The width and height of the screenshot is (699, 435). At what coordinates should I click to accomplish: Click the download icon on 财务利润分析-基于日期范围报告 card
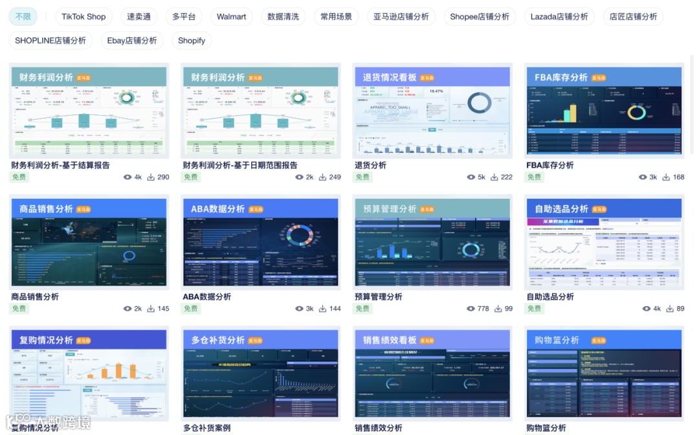pos(322,177)
